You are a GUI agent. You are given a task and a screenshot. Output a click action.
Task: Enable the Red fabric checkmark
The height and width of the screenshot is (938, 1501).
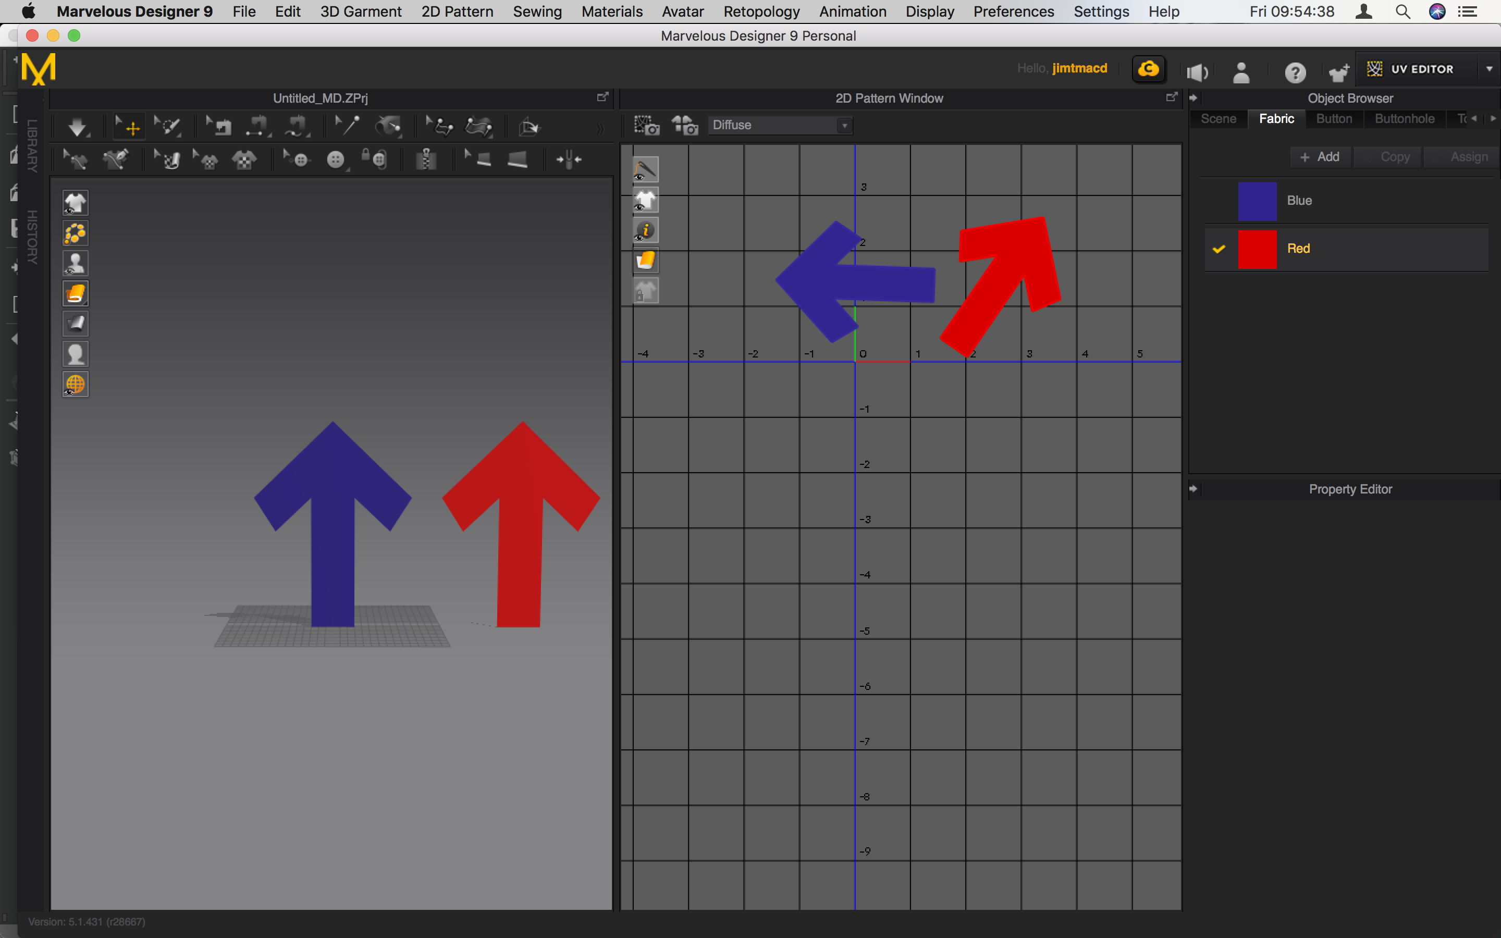point(1219,249)
